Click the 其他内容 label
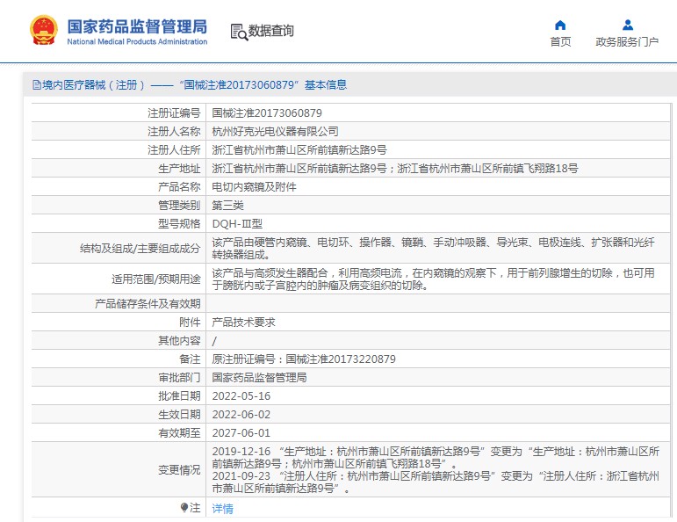 (179, 341)
